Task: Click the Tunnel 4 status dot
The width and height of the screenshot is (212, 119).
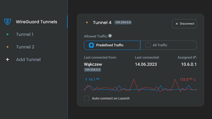Action: [87, 23]
